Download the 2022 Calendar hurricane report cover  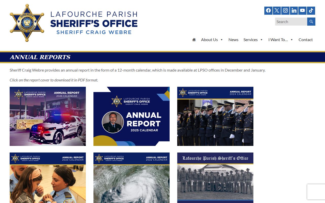tap(132, 178)
